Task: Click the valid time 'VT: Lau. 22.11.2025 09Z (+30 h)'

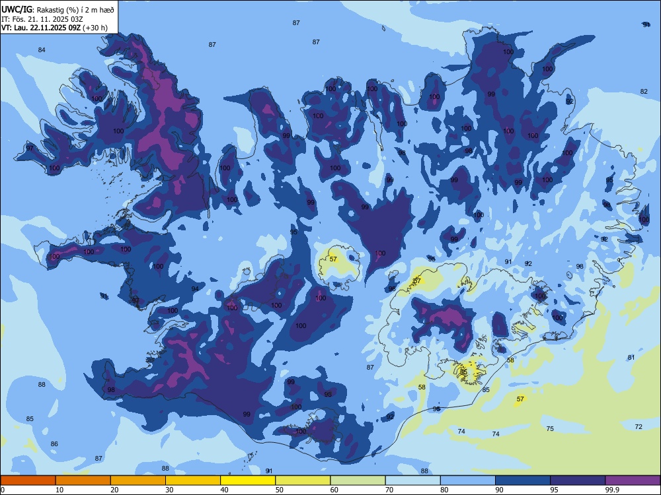Action: point(54,28)
